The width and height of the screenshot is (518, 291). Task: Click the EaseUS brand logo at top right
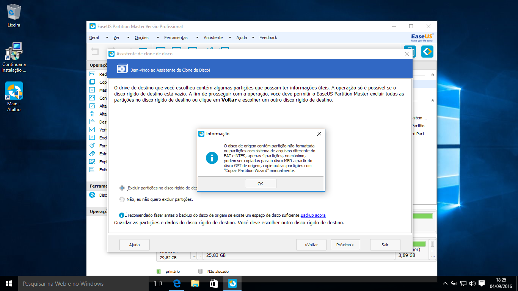point(422,38)
